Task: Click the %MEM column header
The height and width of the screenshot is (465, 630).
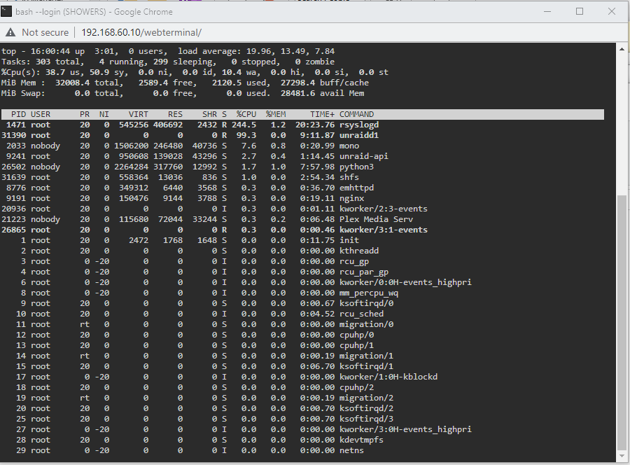Action: [x=276, y=115]
